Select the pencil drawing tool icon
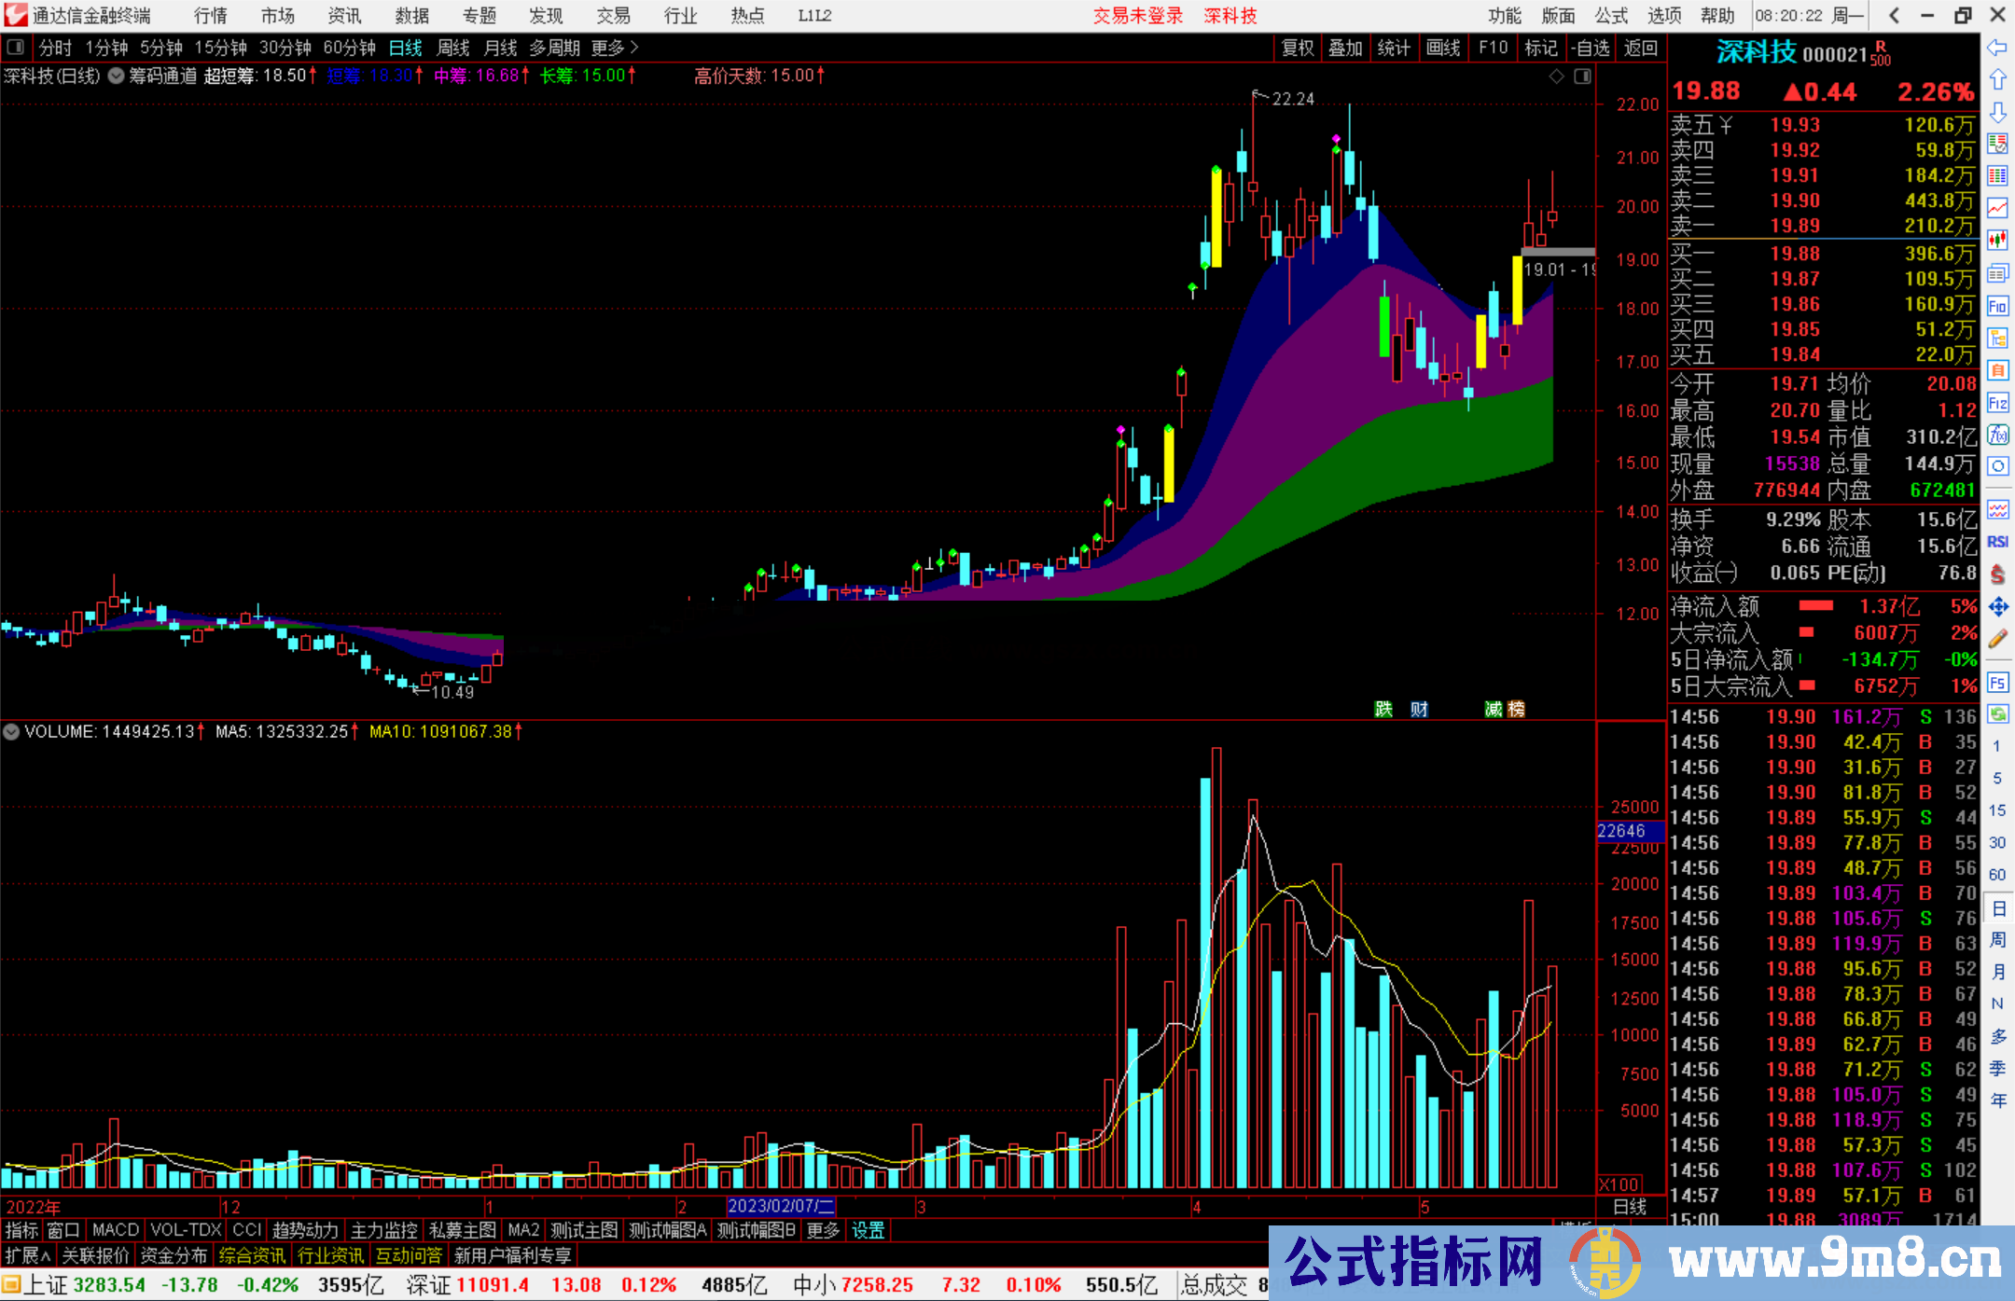Viewport: 2015px width, 1301px height. pyautogui.click(x=1997, y=639)
